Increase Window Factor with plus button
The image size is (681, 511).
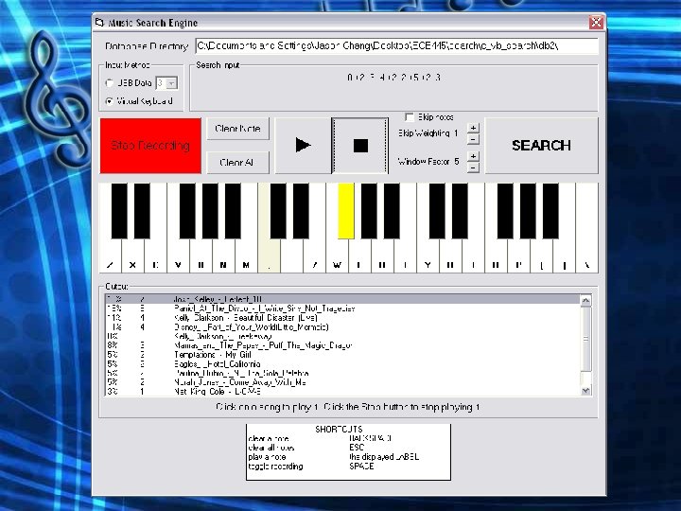[474, 156]
